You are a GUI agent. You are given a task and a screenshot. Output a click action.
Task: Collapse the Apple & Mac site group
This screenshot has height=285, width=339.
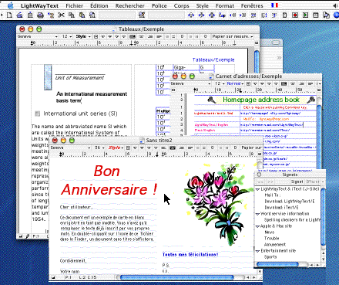[257, 226]
